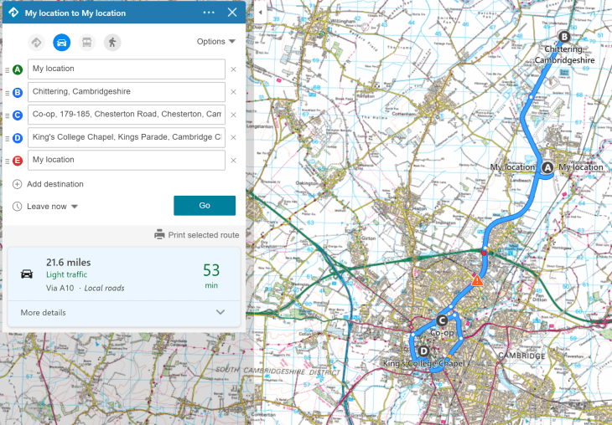
Task: Select the driving mode car icon
Action: [61, 43]
